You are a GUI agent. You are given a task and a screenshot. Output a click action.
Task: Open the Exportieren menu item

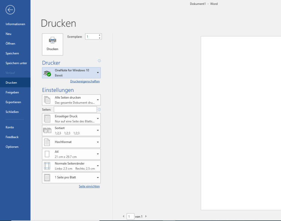coord(13,102)
